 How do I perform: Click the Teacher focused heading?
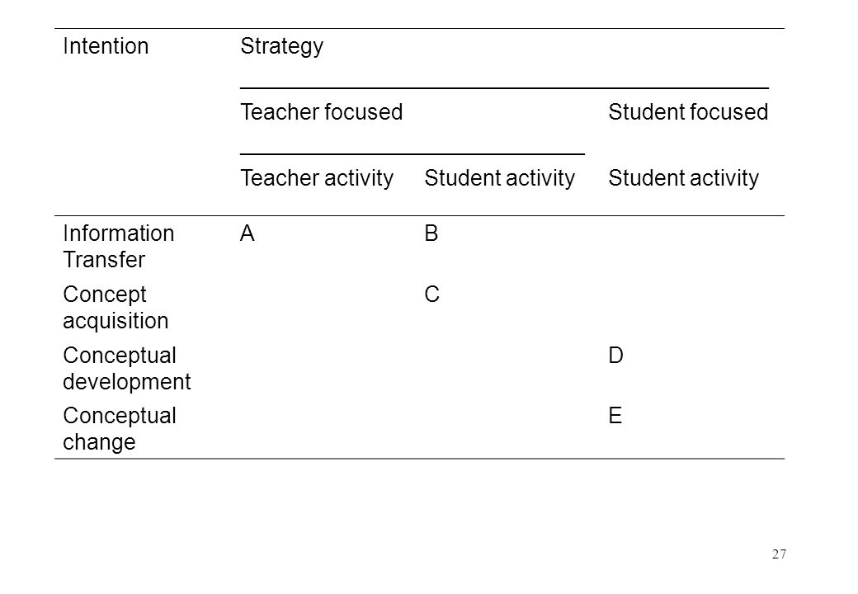tap(321, 112)
